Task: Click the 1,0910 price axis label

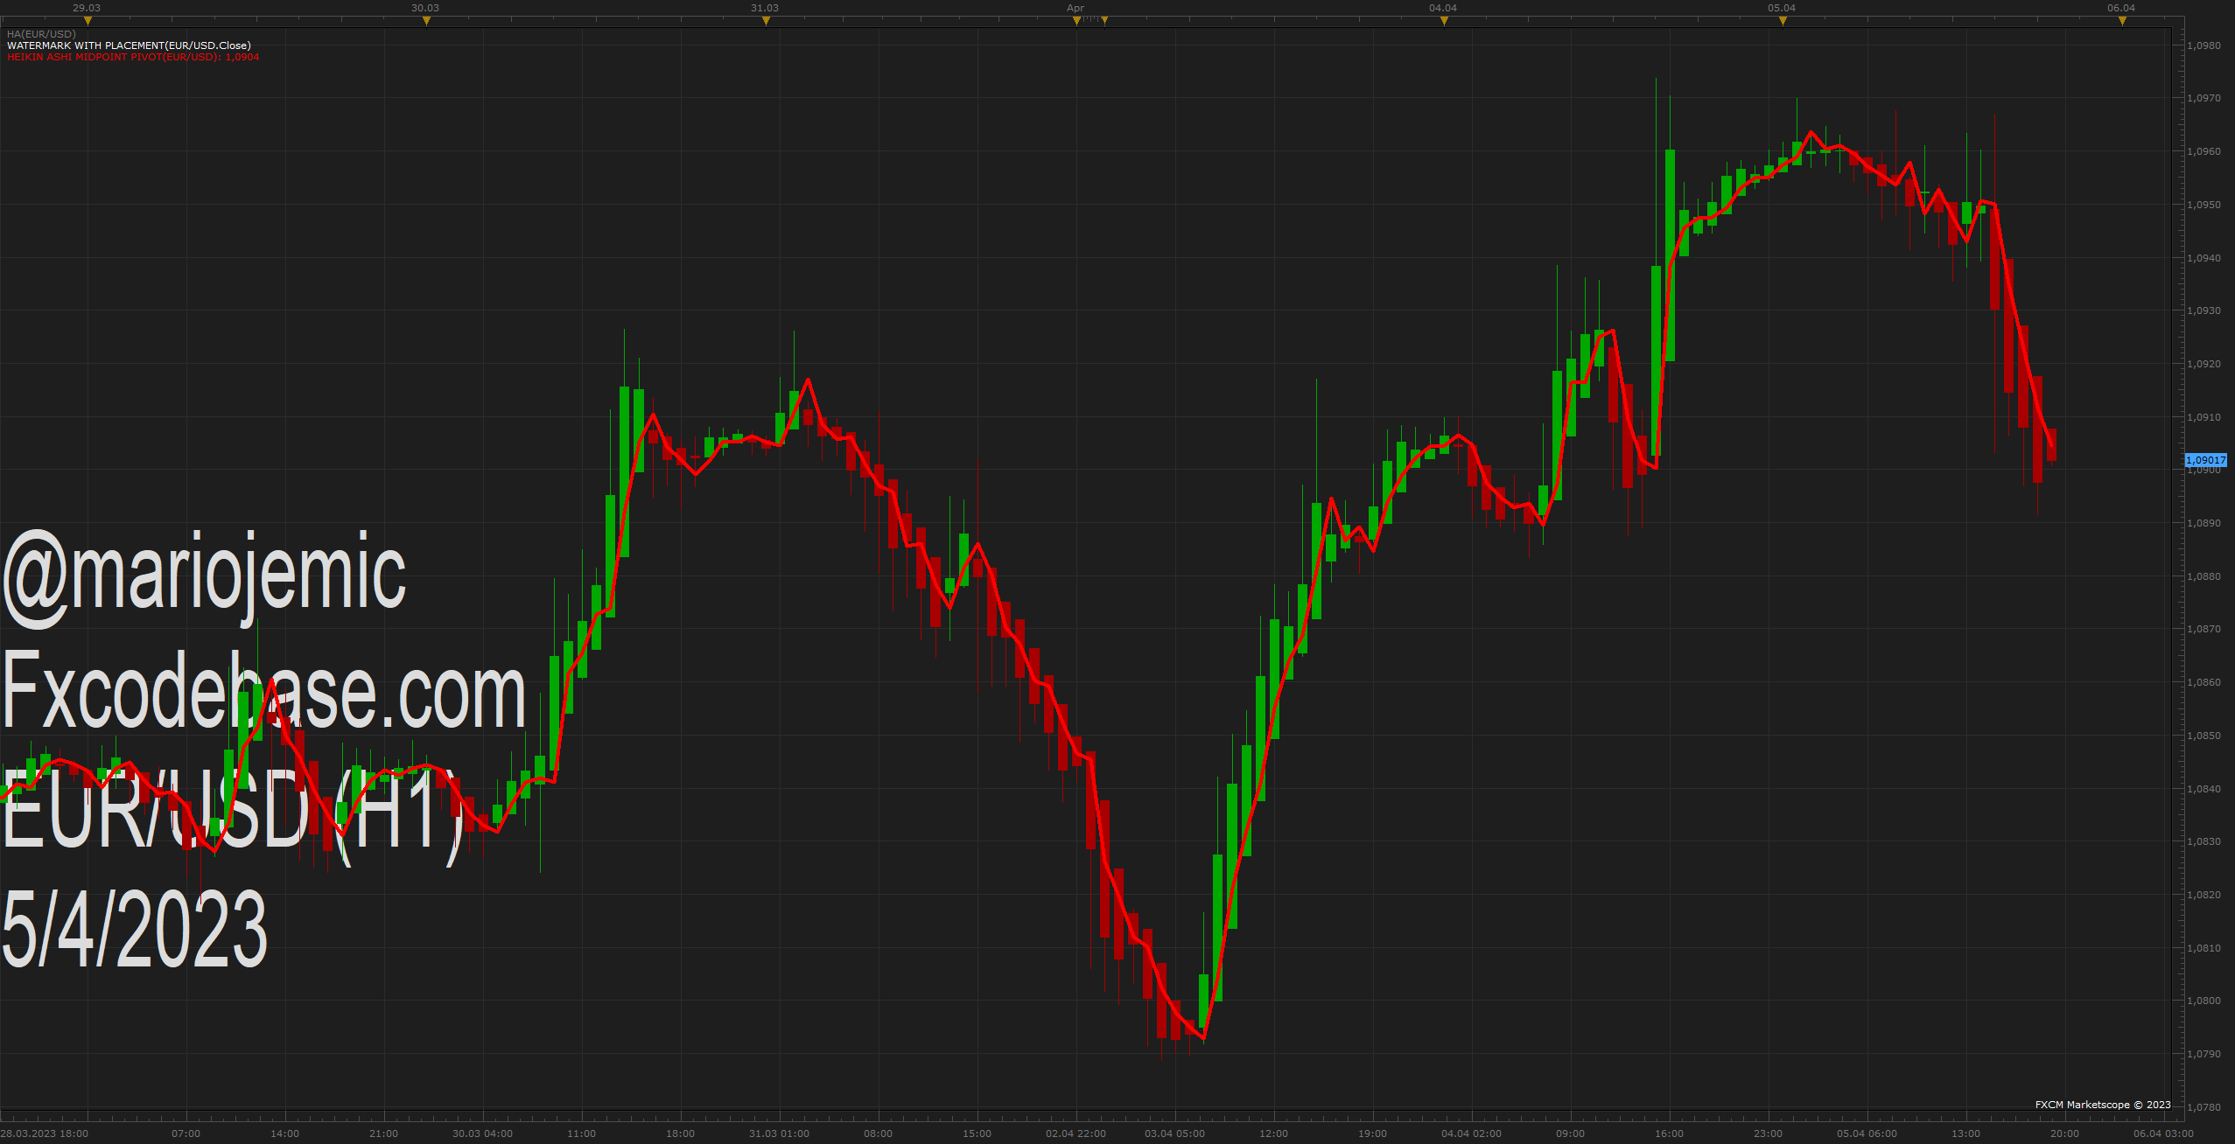Action: pyautogui.click(x=2203, y=417)
